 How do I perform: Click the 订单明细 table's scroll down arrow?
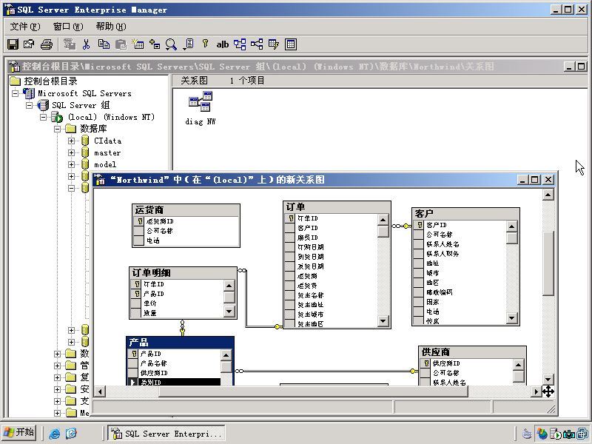click(229, 312)
